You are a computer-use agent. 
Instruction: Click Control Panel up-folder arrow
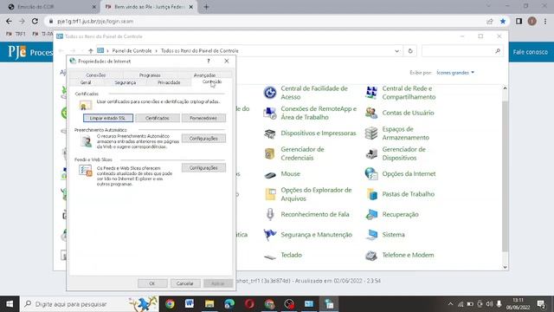(90, 51)
